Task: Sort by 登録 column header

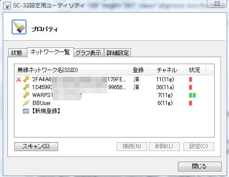Action: pos(138,70)
